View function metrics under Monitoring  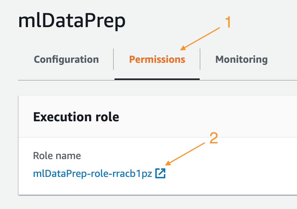point(242,60)
